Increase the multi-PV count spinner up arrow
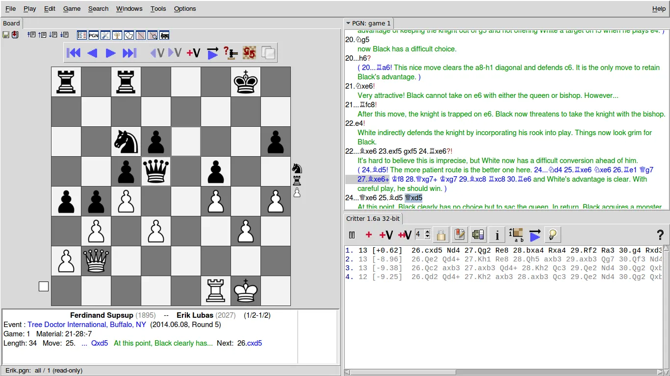This screenshot has height=376, width=670. point(427,232)
